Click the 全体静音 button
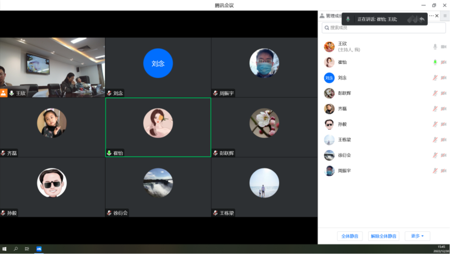450x254 pixels. 350,236
